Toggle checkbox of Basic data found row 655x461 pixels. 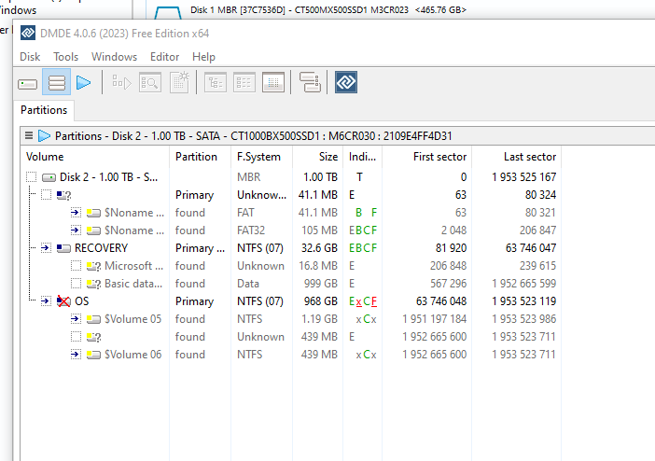(76, 284)
